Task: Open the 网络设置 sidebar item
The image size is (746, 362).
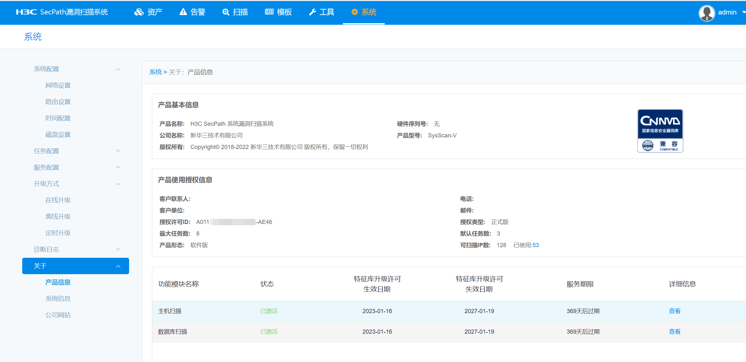Action: (58, 85)
